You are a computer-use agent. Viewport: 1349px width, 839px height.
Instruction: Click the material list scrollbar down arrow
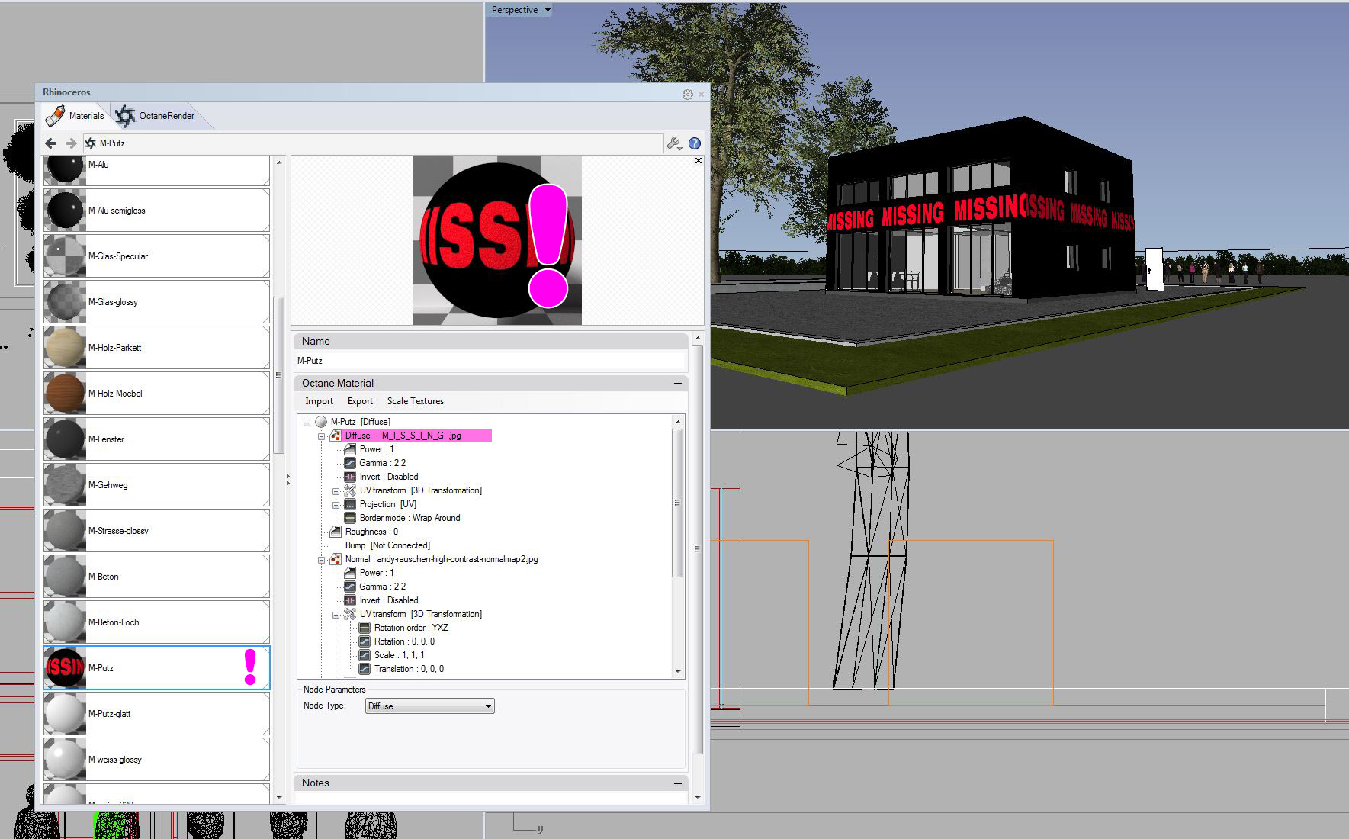pos(278,797)
